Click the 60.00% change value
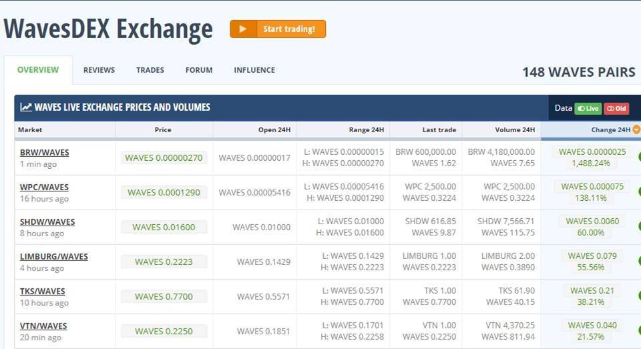The width and height of the screenshot is (641, 349). point(591,233)
